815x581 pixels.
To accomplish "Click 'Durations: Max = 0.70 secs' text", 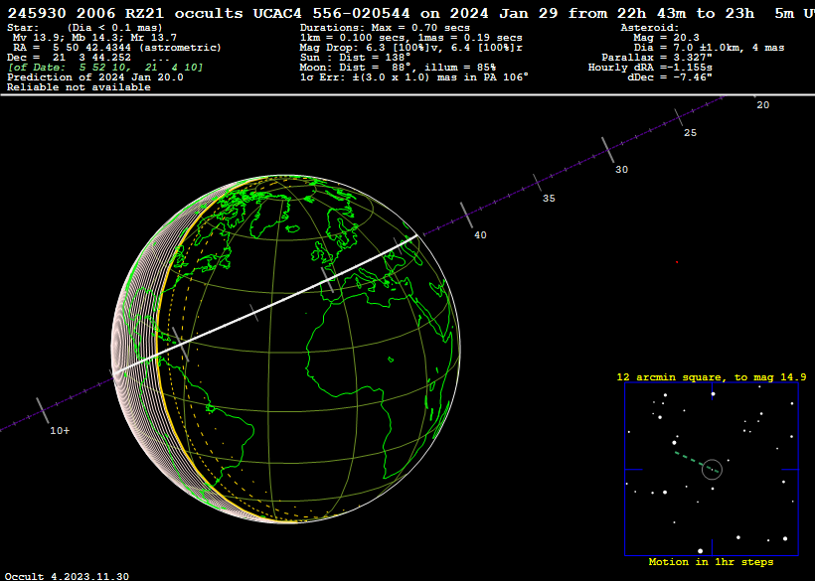I will point(386,28).
